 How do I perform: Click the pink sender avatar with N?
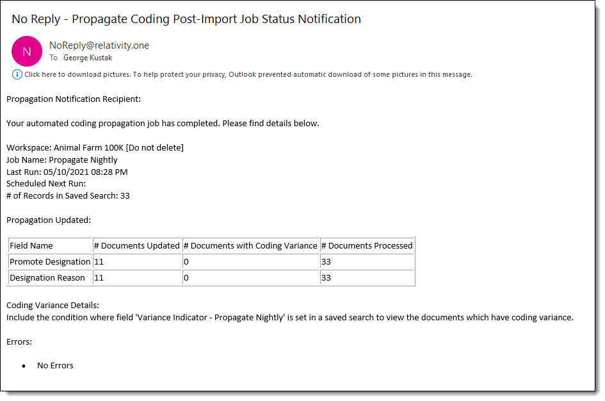tap(27, 51)
